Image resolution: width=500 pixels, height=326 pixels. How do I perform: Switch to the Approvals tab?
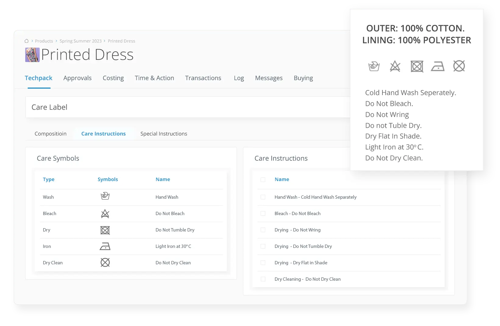point(77,78)
